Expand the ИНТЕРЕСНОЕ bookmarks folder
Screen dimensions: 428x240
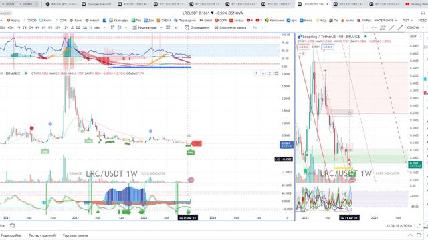(386, 21)
